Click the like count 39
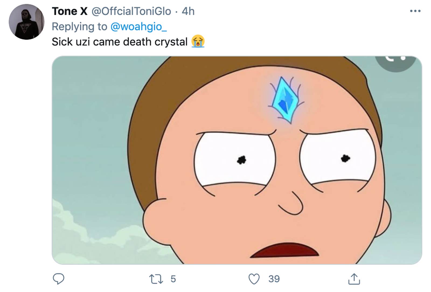 (x=274, y=279)
